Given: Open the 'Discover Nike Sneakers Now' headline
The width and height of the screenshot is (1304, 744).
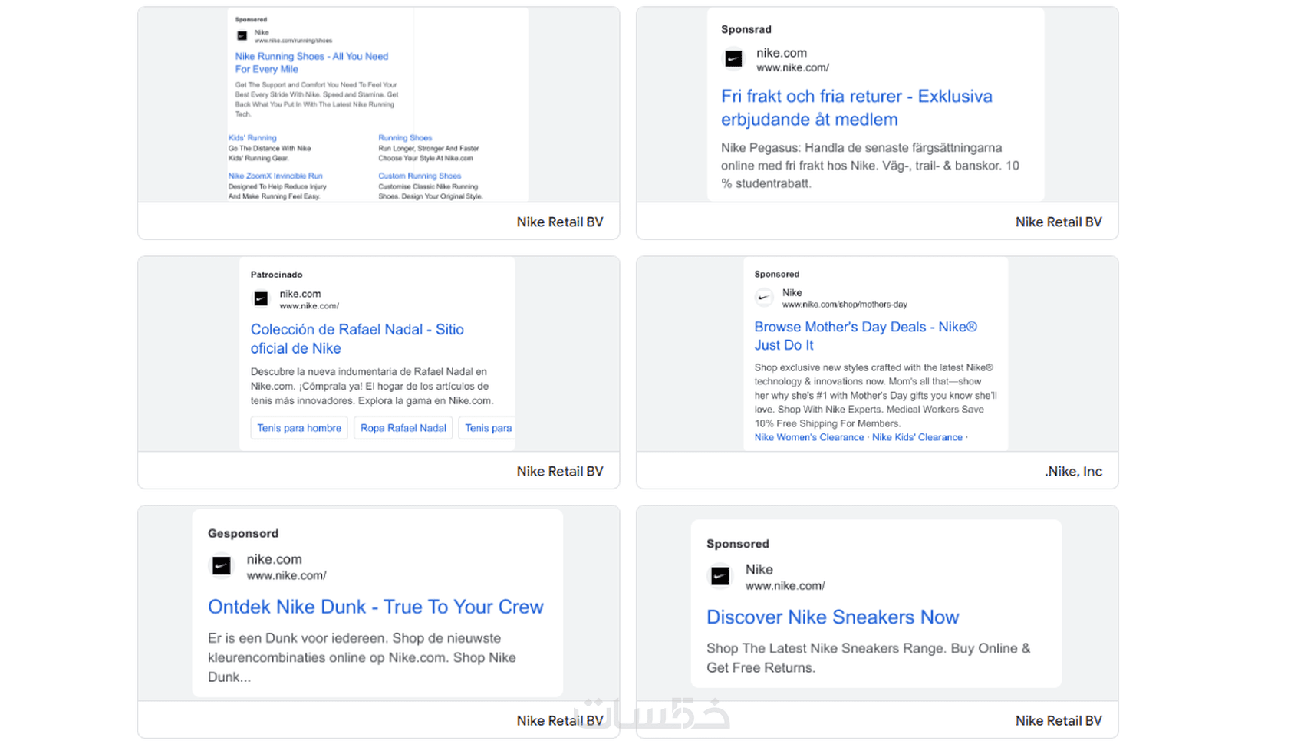Looking at the screenshot, I should (x=833, y=617).
